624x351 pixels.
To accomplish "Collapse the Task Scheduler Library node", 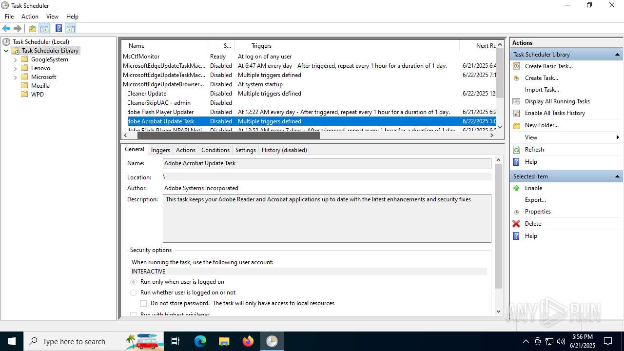I will pos(6,51).
